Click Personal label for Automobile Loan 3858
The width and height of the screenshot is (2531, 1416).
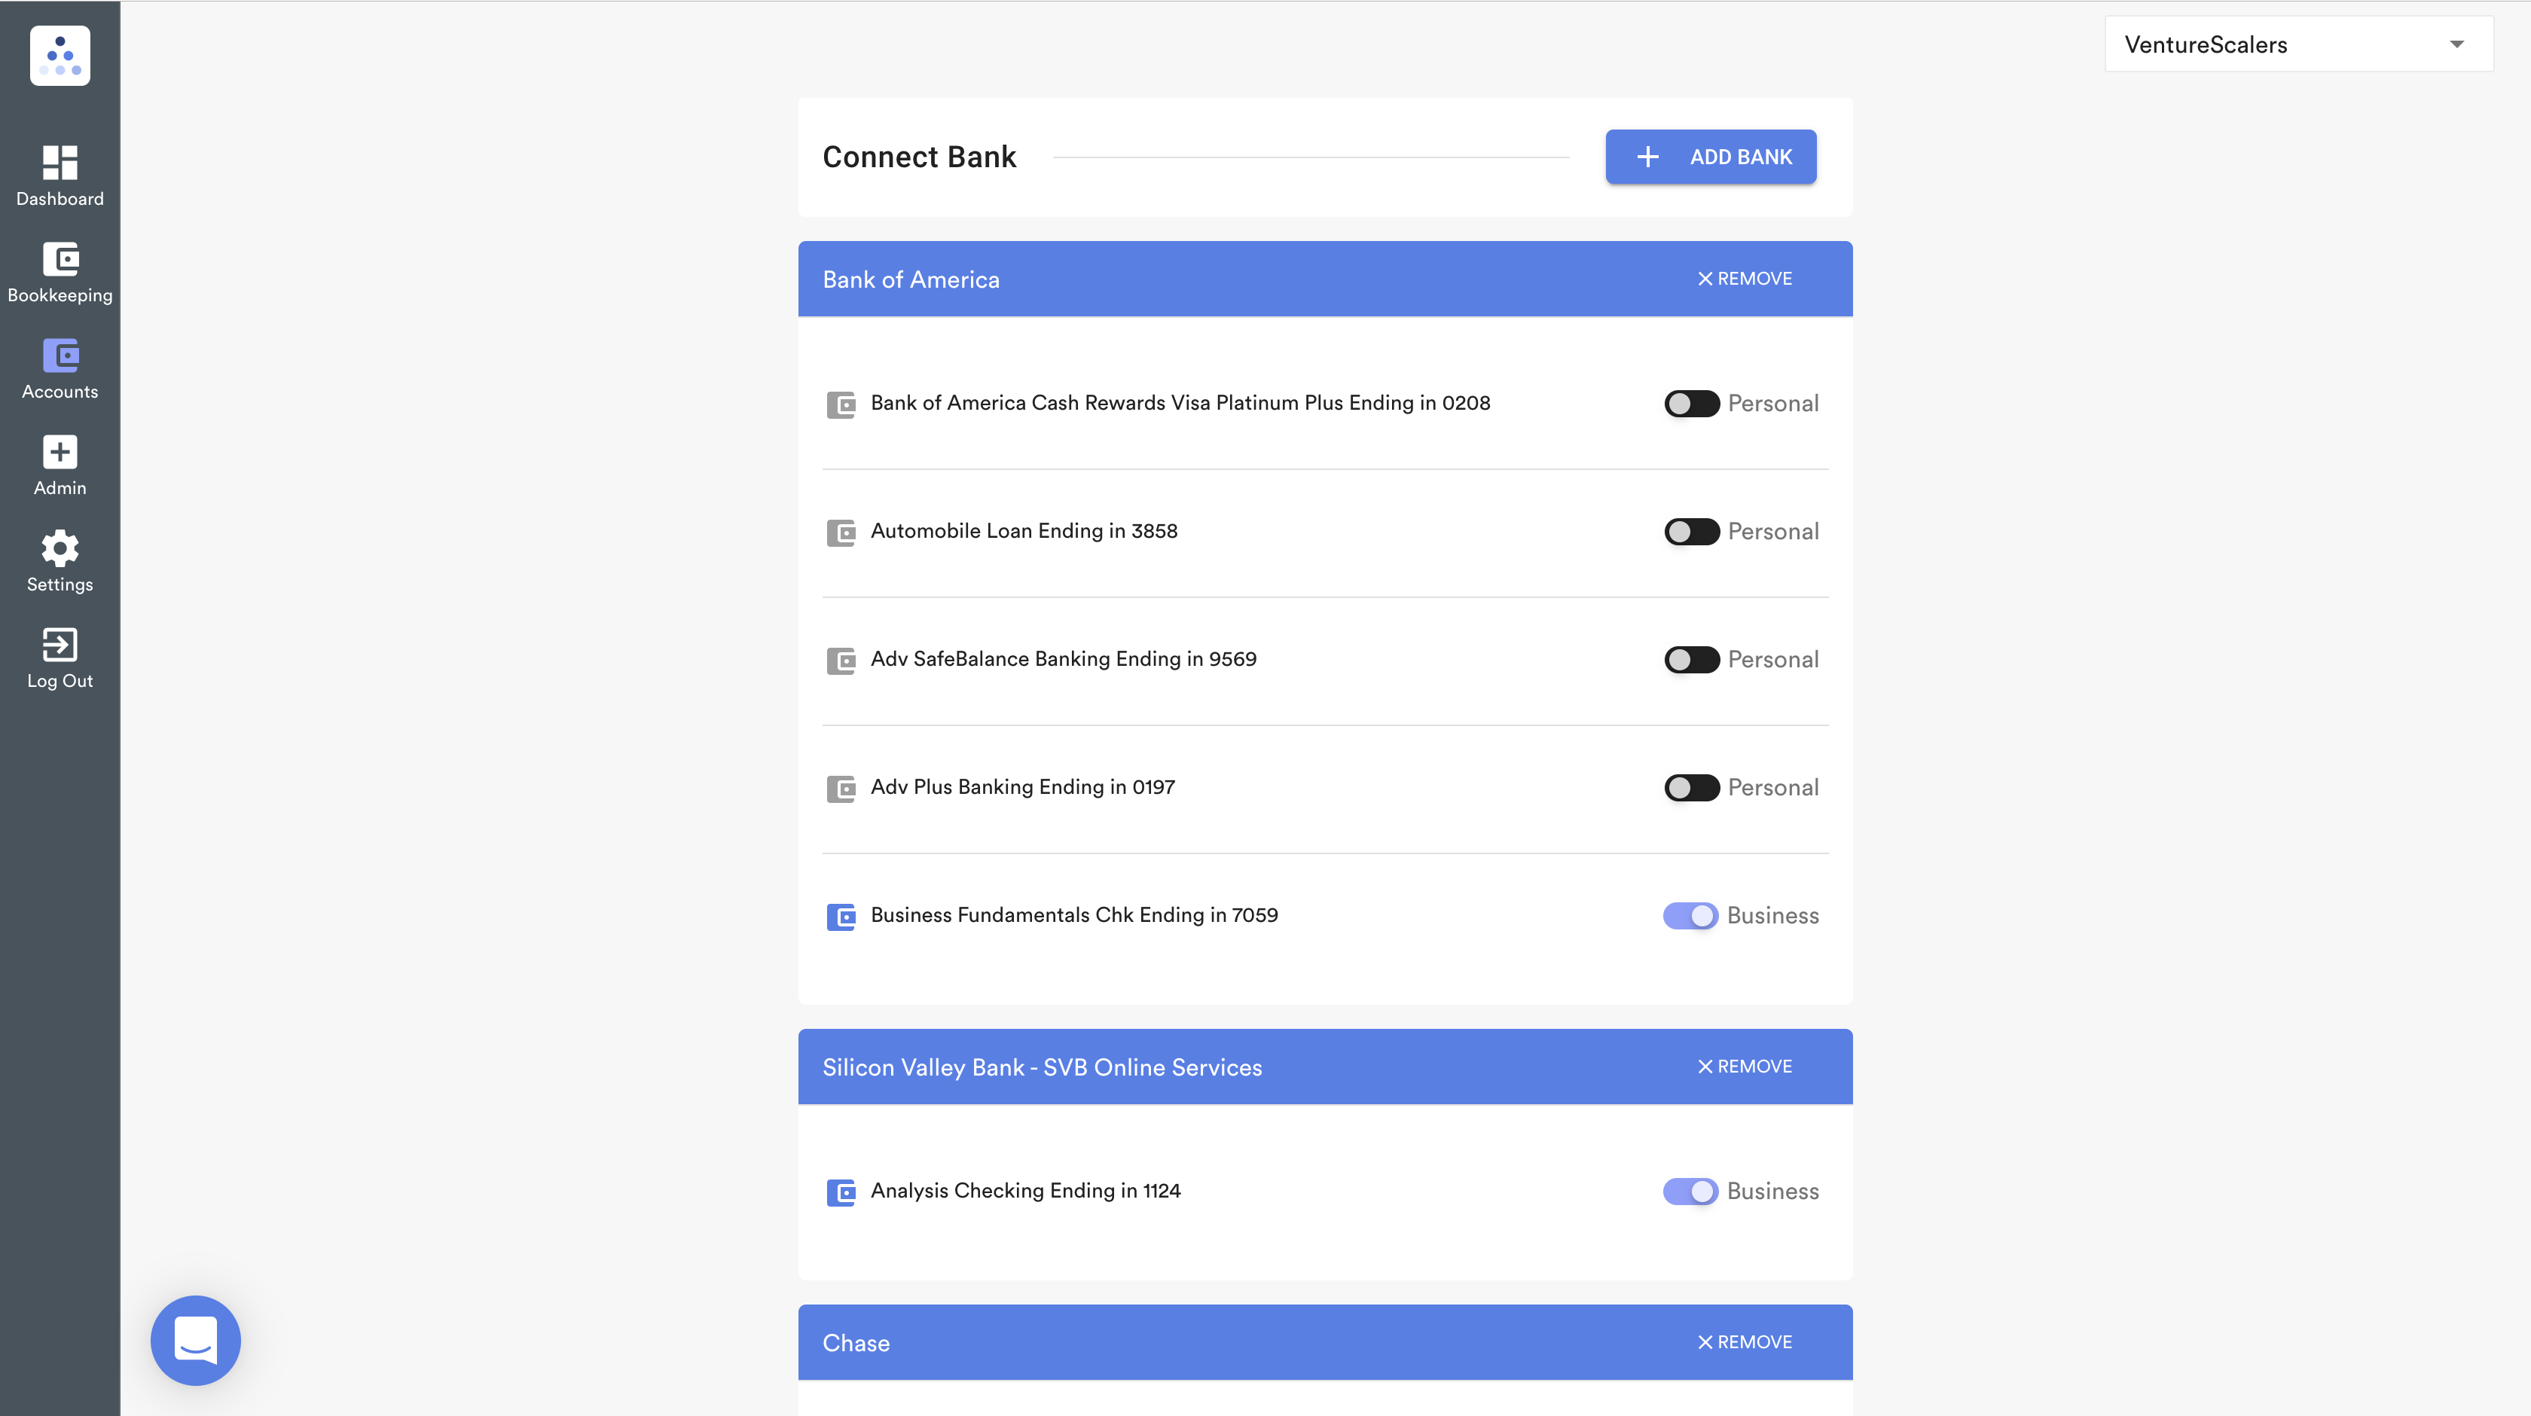(x=1772, y=532)
